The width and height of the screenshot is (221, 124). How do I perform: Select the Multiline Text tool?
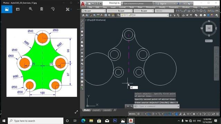pyautogui.click(x=82, y=85)
